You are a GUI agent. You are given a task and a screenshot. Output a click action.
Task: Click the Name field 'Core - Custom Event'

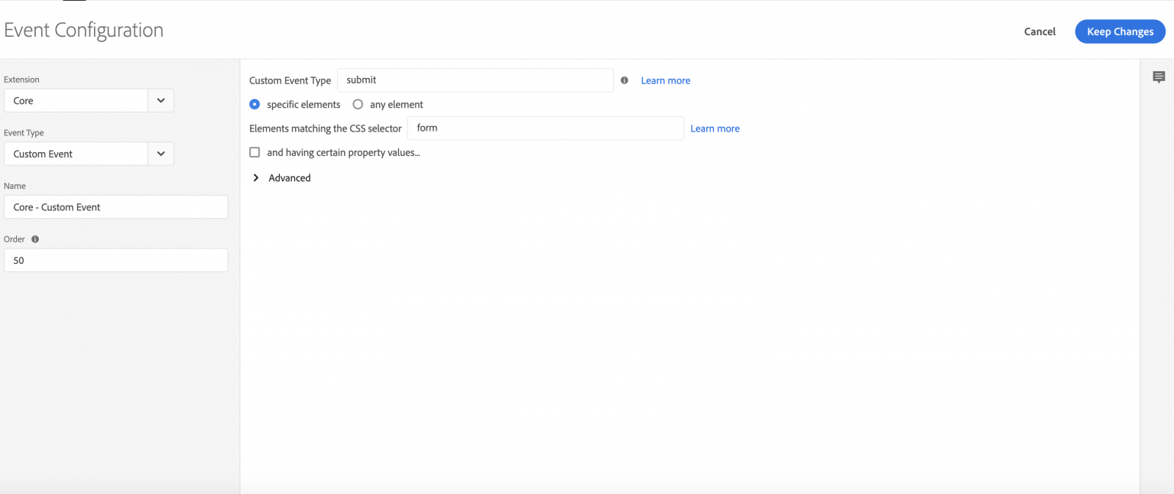tap(115, 207)
